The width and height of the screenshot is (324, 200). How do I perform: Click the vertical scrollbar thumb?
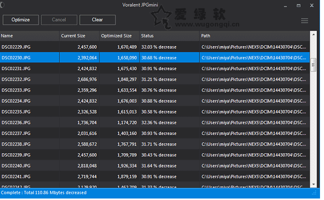(314, 65)
